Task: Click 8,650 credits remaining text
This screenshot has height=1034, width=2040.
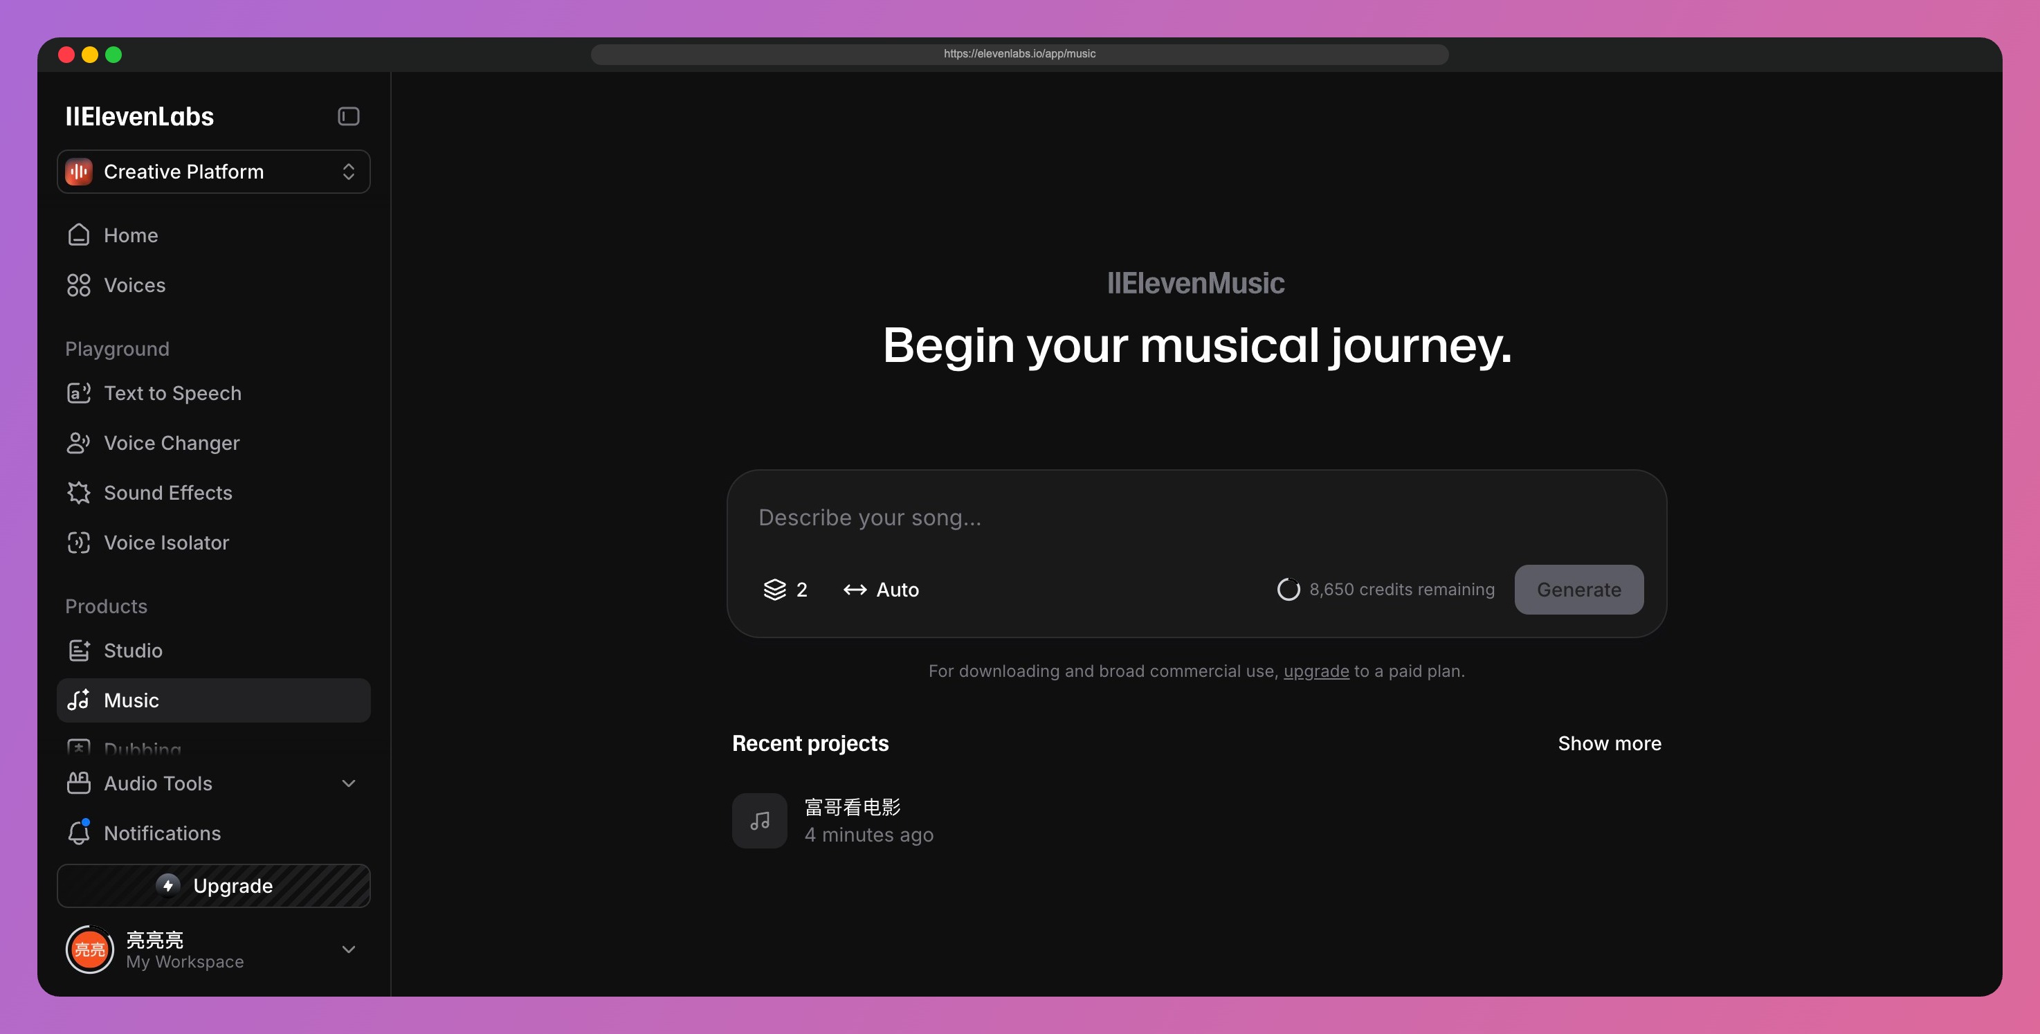Action: (1402, 590)
